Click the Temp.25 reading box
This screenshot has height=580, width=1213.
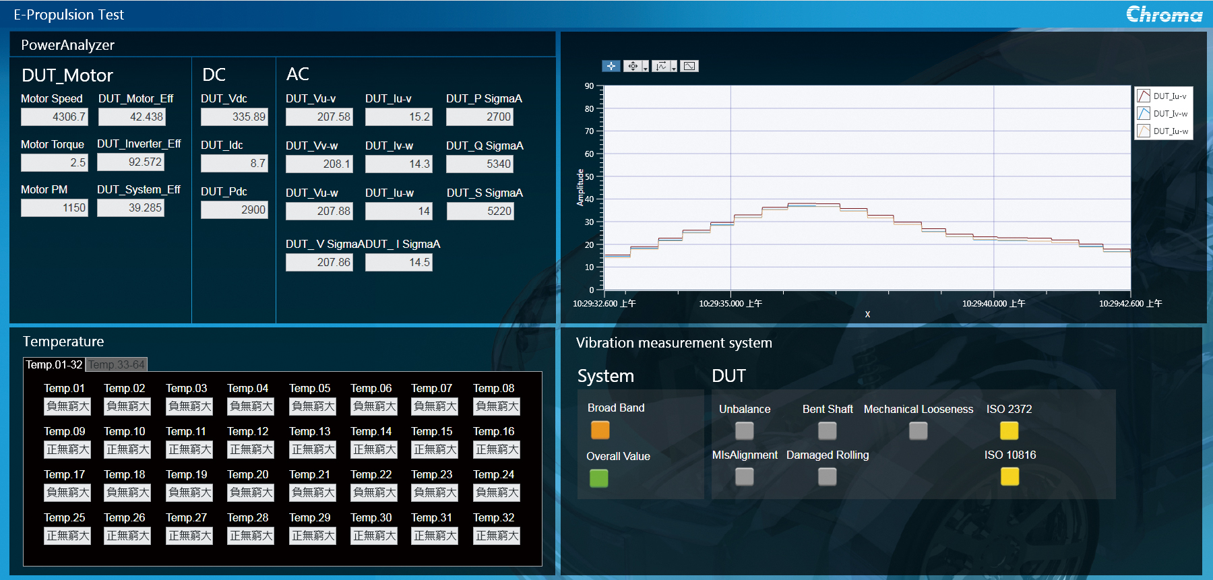coord(67,536)
